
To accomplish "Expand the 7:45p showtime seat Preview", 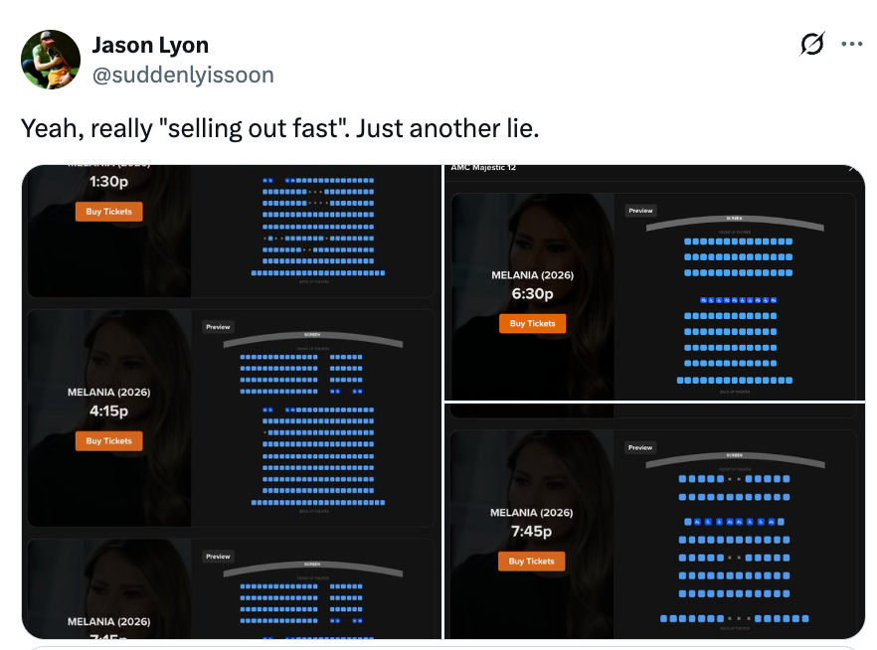I will click(x=640, y=447).
